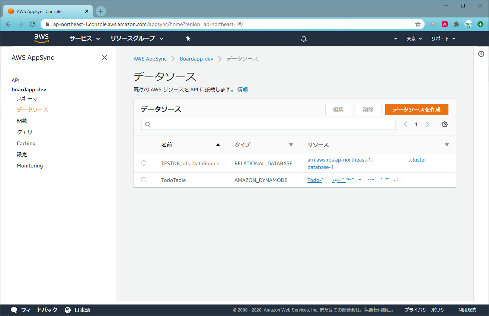
Task: Open a new browser tab with the plus button
Action: (101, 11)
